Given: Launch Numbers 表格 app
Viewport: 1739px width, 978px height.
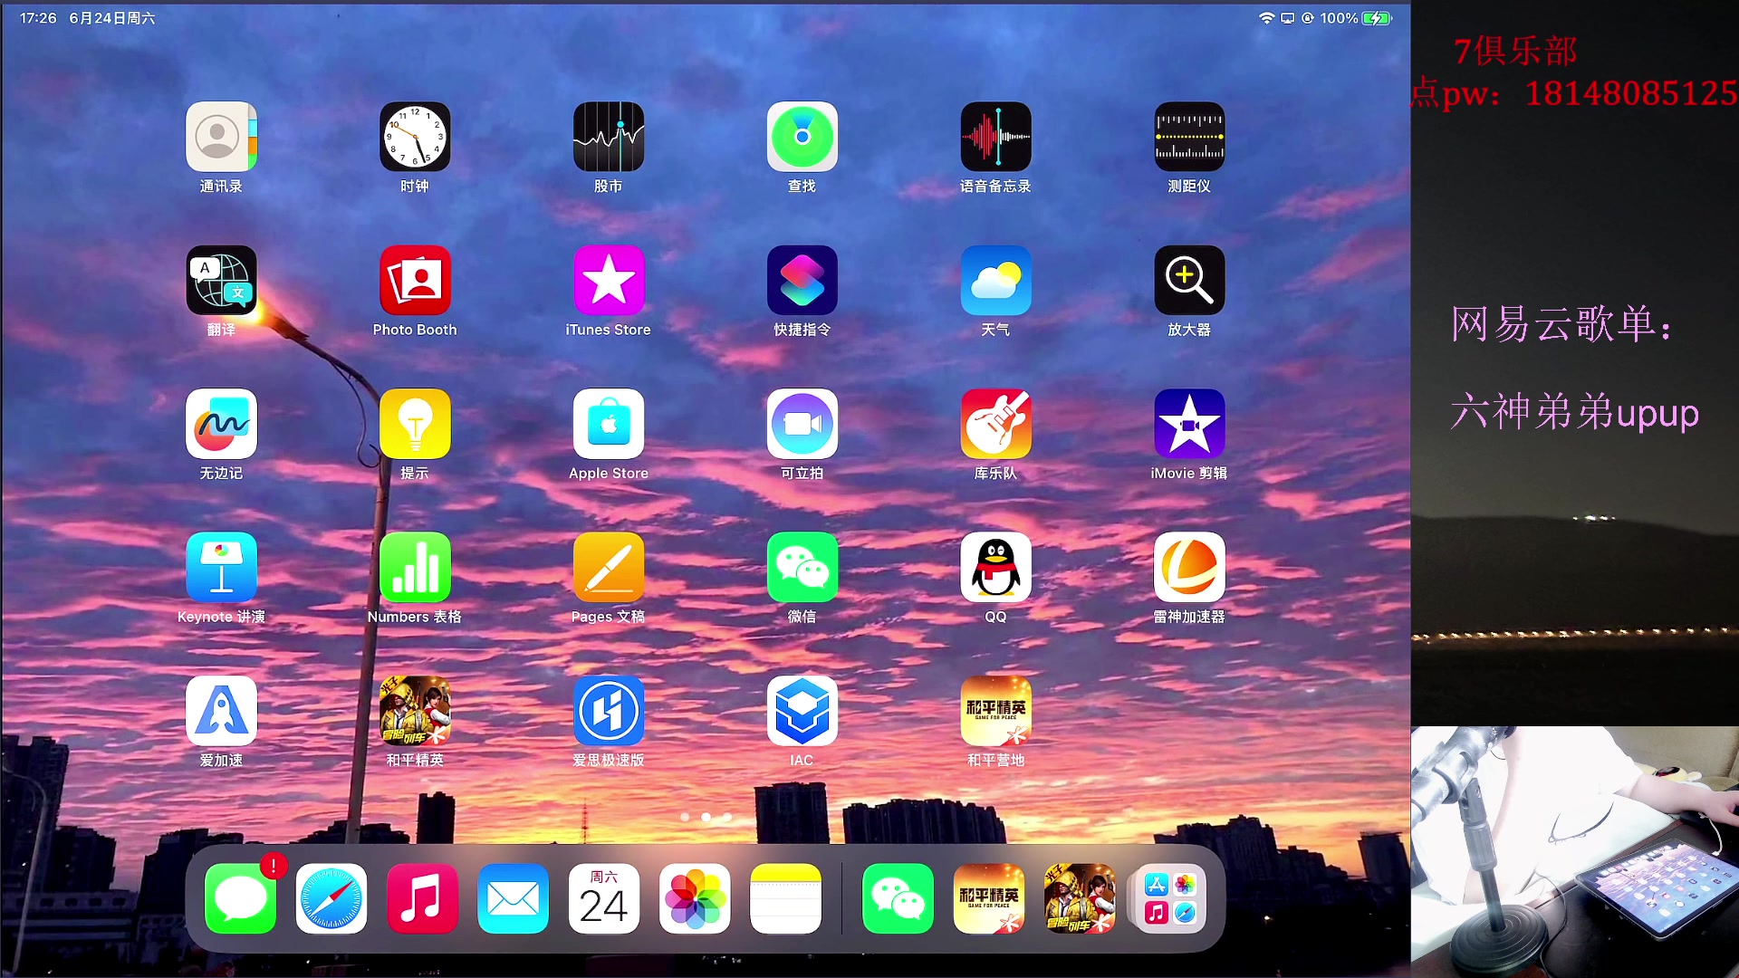Looking at the screenshot, I should click(x=415, y=568).
